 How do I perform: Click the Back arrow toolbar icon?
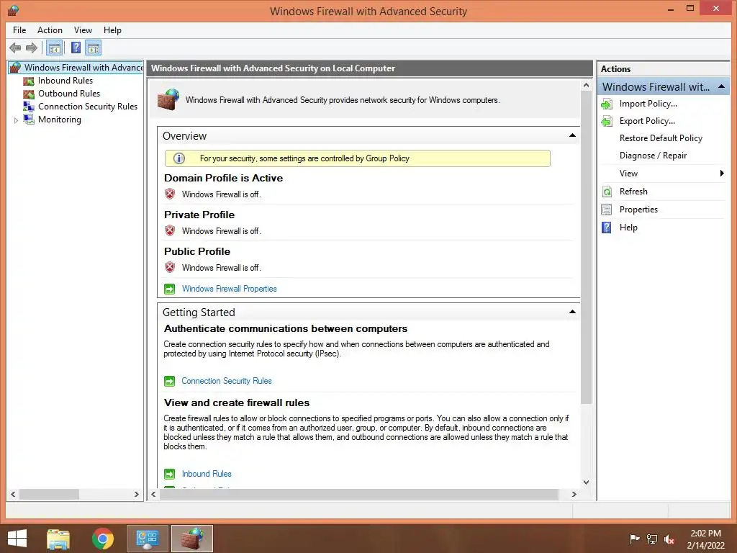point(15,48)
